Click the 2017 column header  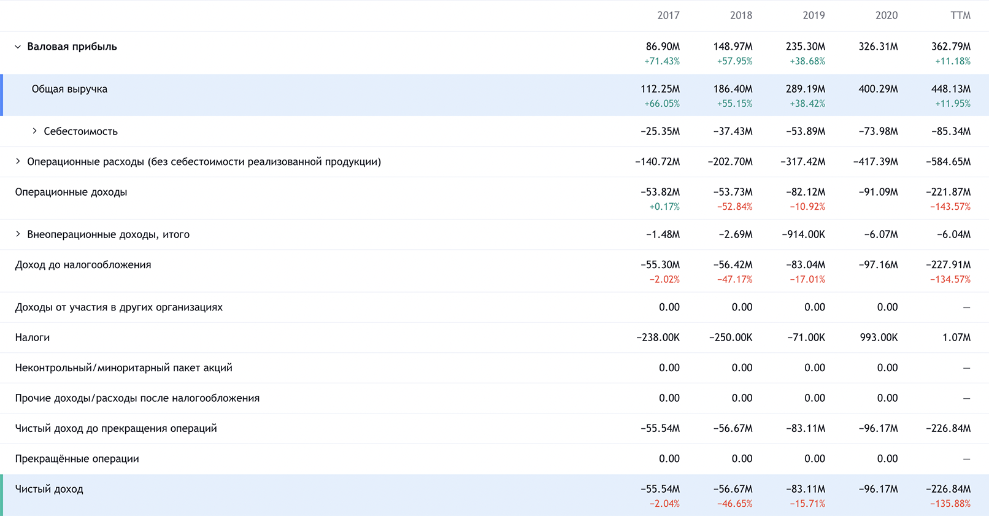668,15
